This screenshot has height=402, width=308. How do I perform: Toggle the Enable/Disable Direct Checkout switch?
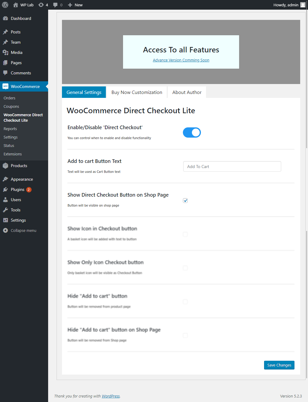click(192, 132)
